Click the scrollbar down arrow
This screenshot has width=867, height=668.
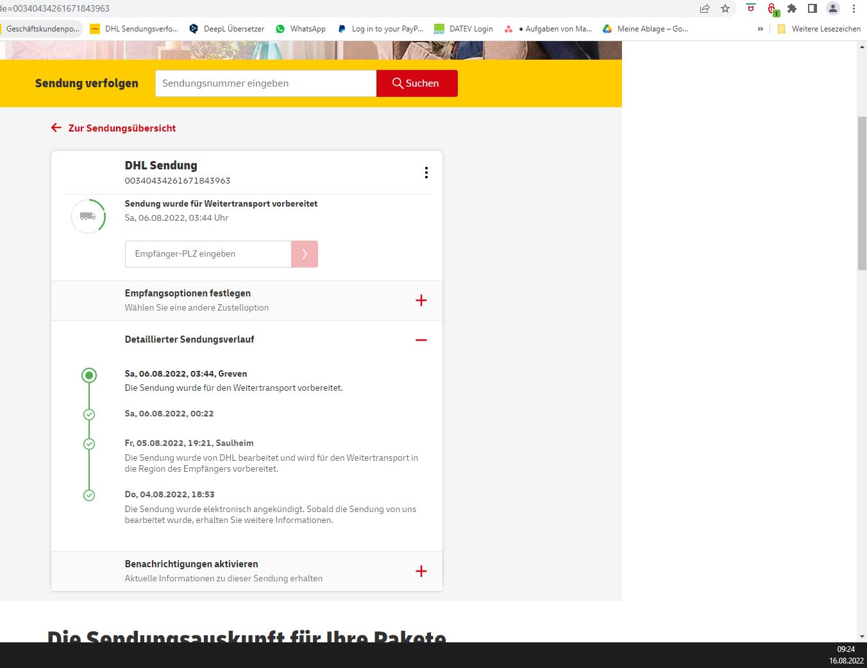pos(862,637)
